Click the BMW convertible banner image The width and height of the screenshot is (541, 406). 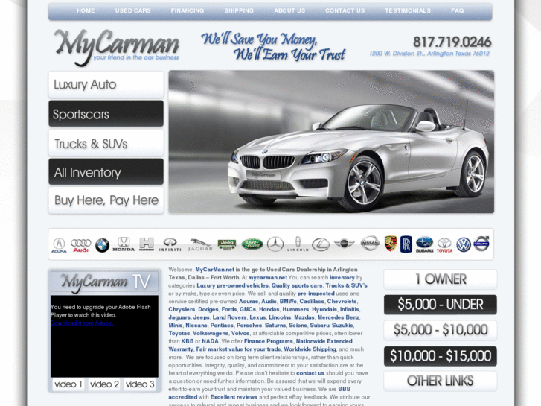(x=331, y=142)
